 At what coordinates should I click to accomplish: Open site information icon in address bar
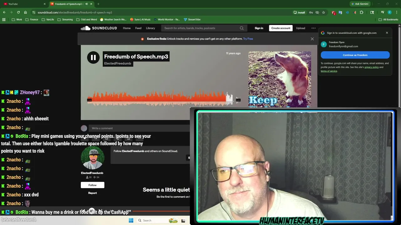pyautogui.click(x=34, y=12)
